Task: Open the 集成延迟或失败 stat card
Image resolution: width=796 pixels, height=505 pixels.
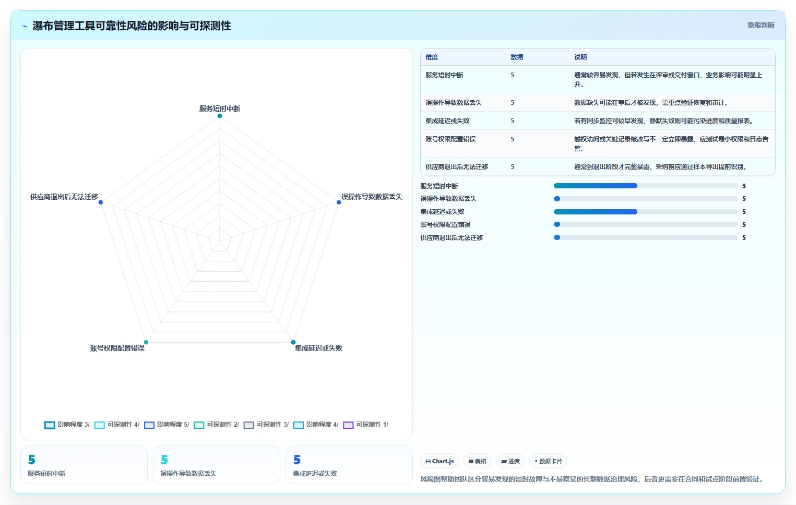Action: click(x=349, y=465)
